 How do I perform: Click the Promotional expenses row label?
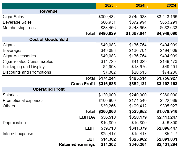[23, 100]
